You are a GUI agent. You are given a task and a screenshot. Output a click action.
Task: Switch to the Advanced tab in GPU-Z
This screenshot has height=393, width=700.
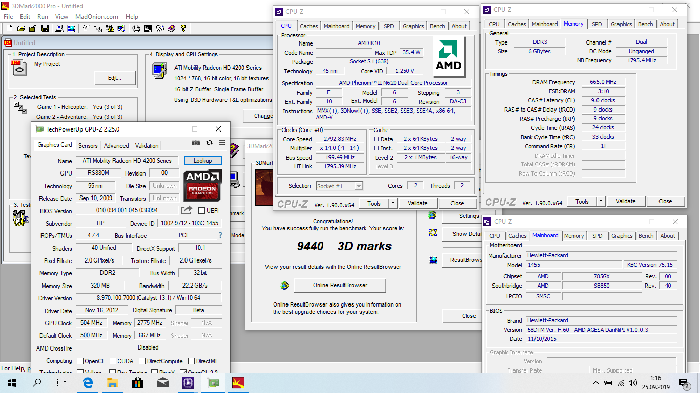point(116,145)
